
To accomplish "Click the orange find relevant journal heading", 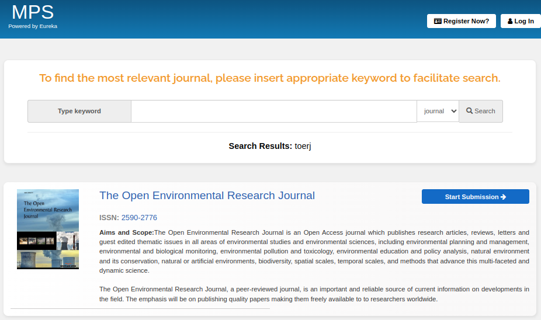I will click(x=269, y=78).
